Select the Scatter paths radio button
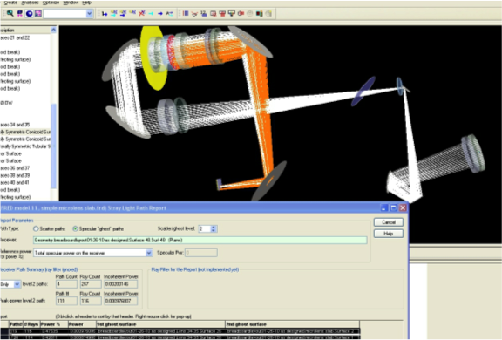This screenshot has height=340, width=502. pyautogui.click(x=36, y=228)
